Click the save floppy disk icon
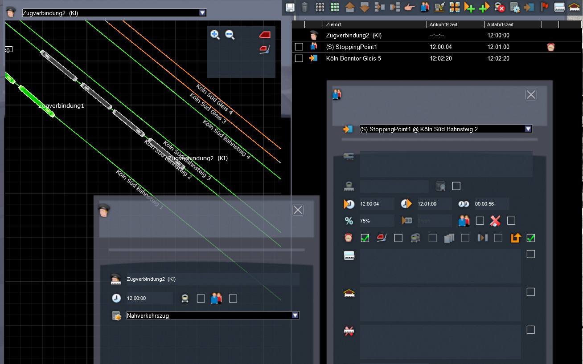 [290, 7]
